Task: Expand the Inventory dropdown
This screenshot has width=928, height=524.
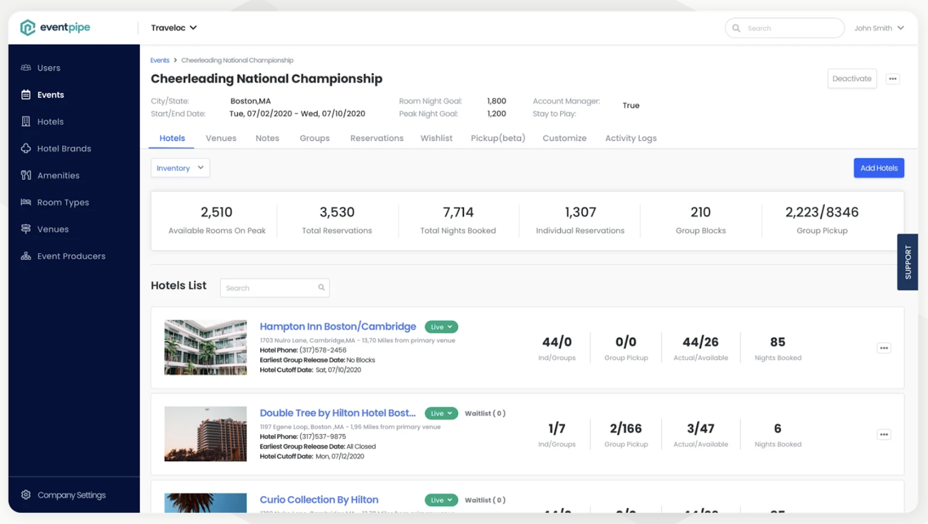Action: [180, 168]
